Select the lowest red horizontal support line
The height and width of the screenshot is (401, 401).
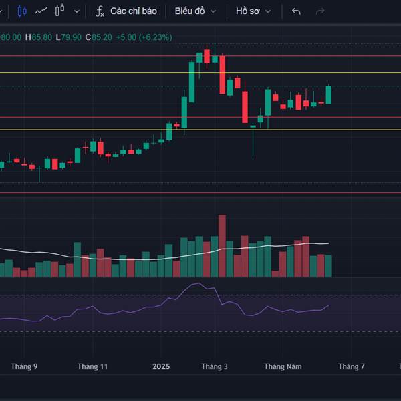tap(200, 193)
